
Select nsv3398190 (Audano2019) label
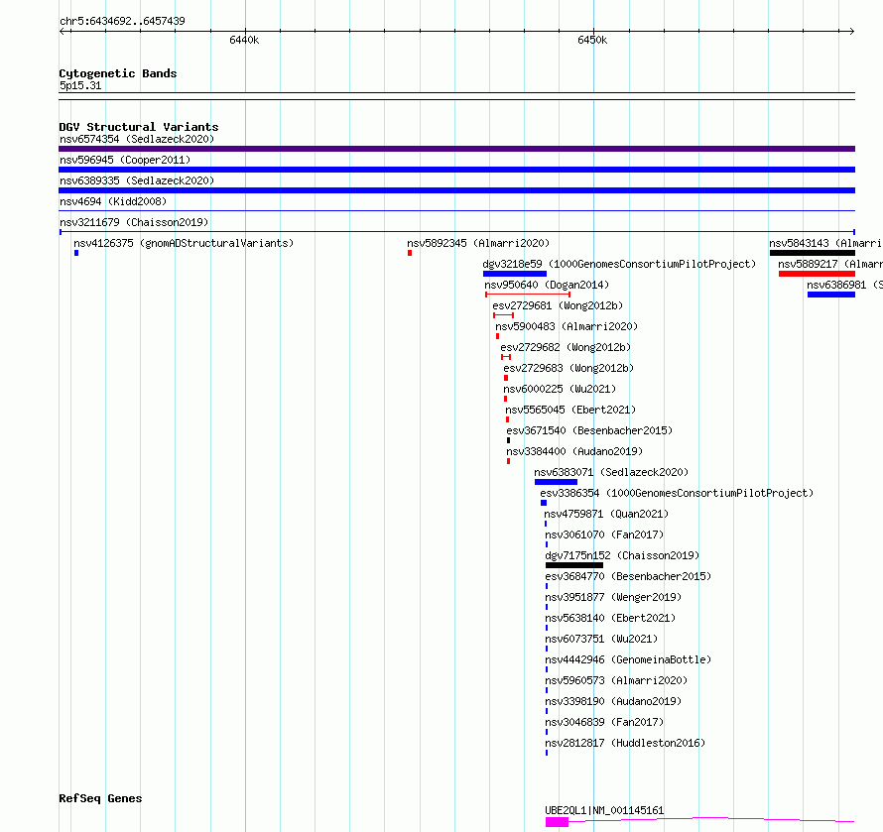coord(613,701)
